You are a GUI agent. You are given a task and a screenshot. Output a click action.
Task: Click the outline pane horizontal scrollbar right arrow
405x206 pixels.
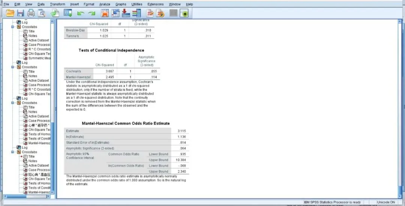(x=48, y=197)
